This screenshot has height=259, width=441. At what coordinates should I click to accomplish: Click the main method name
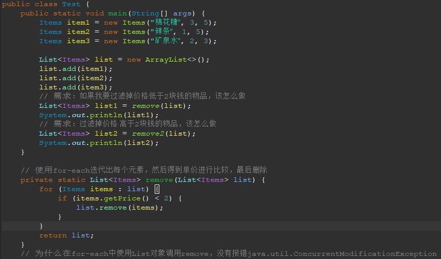118,13
